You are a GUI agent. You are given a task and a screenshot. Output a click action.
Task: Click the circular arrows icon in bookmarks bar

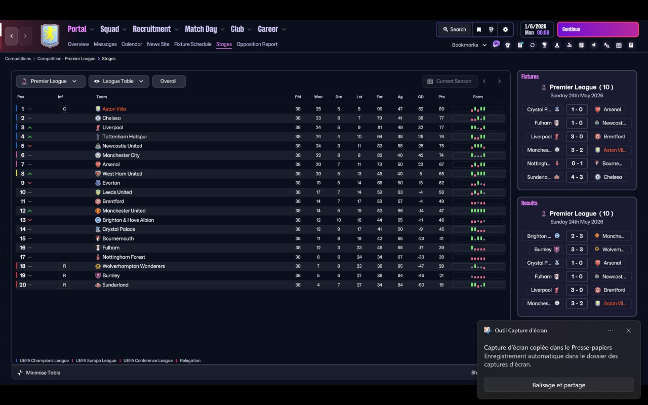(x=532, y=45)
